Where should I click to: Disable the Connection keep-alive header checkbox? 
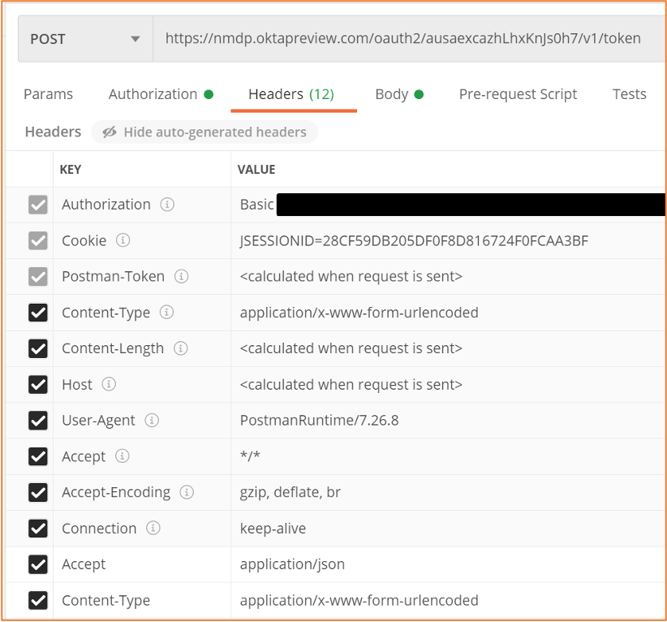[x=38, y=528]
